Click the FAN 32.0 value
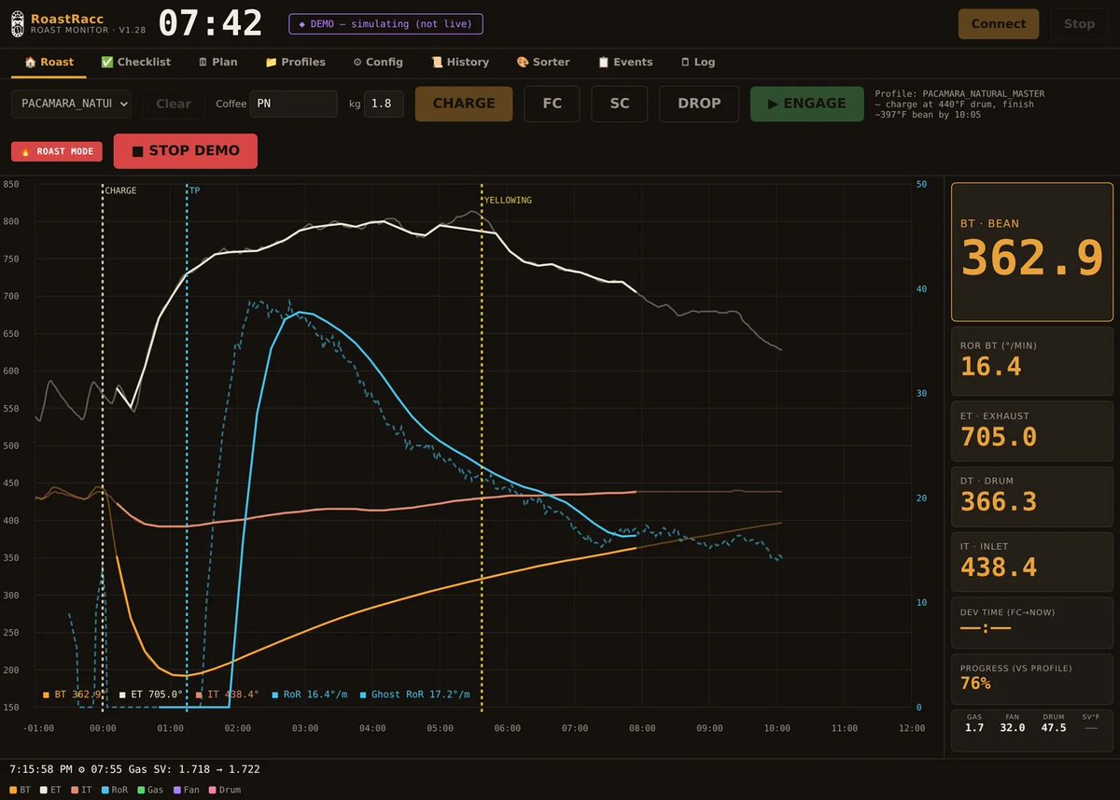1120x800 pixels. (x=1013, y=727)
